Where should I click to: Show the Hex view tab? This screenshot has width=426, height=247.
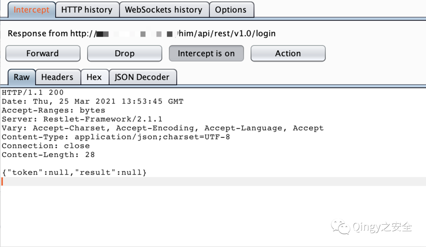coord(94,77)
